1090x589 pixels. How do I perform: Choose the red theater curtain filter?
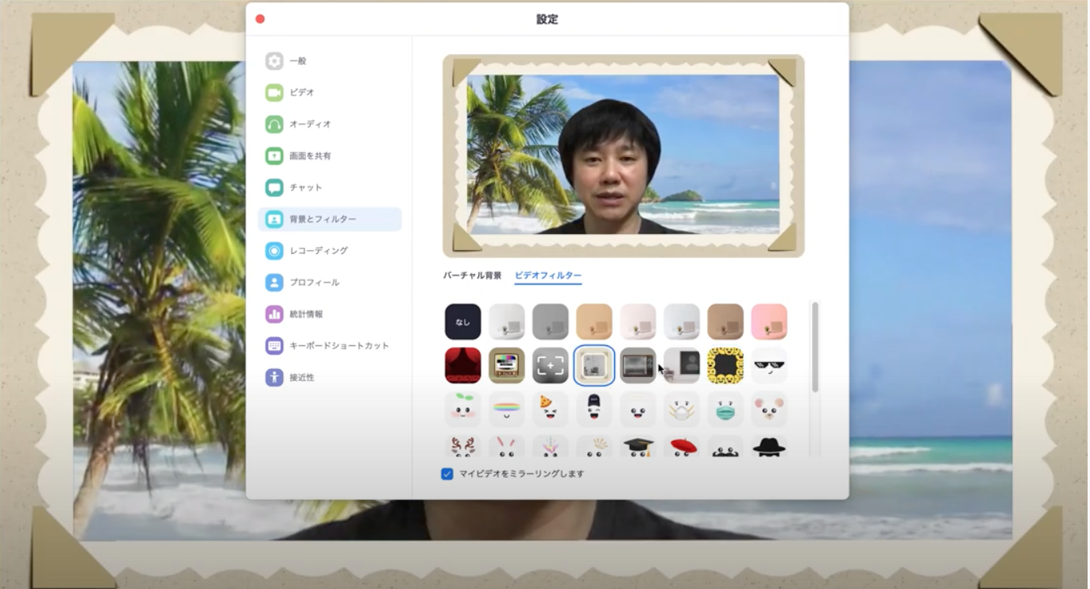pos(463,366)
